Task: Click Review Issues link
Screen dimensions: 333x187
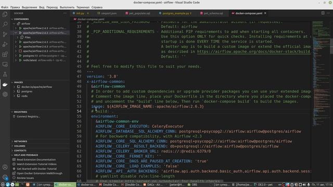Action: coord(25,178)
